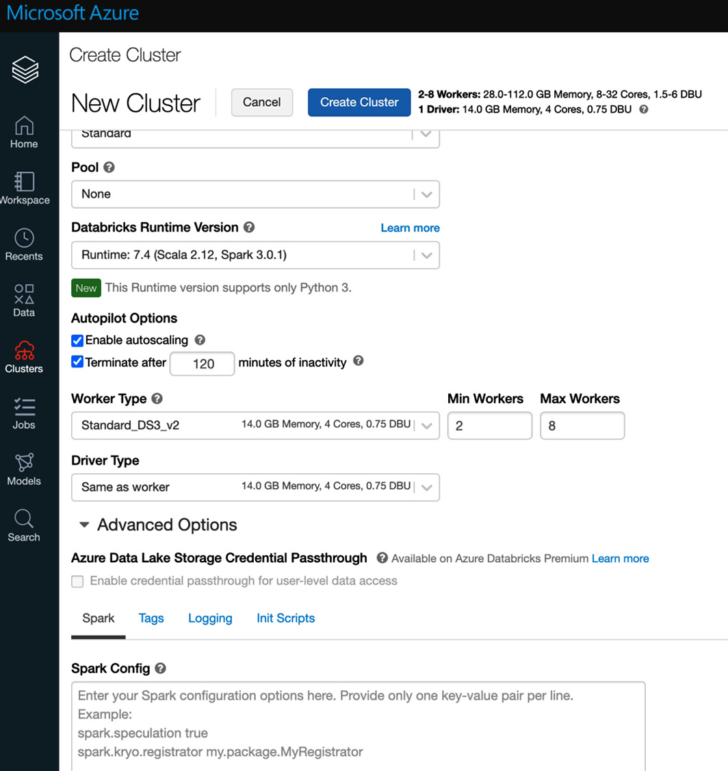728x771 pixels.
Task: Click the Create Cluster button
Action: click(x=359, y=102)
